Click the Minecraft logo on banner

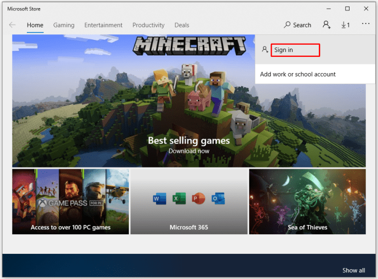[190, 45]
